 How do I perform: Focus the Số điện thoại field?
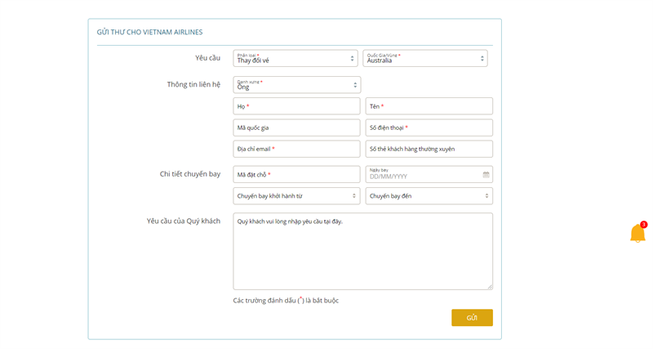point(429,128)
